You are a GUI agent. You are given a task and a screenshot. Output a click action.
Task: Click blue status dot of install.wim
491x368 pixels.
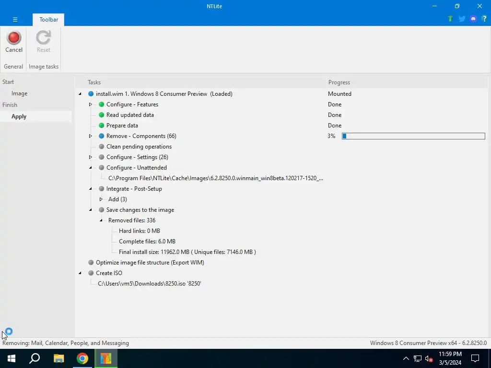click(x=91, y=94)
